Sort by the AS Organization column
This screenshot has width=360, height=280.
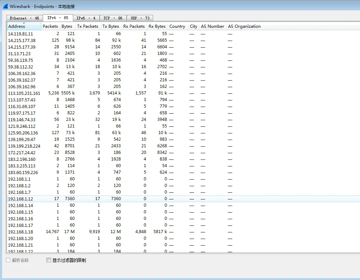point(244,26)
